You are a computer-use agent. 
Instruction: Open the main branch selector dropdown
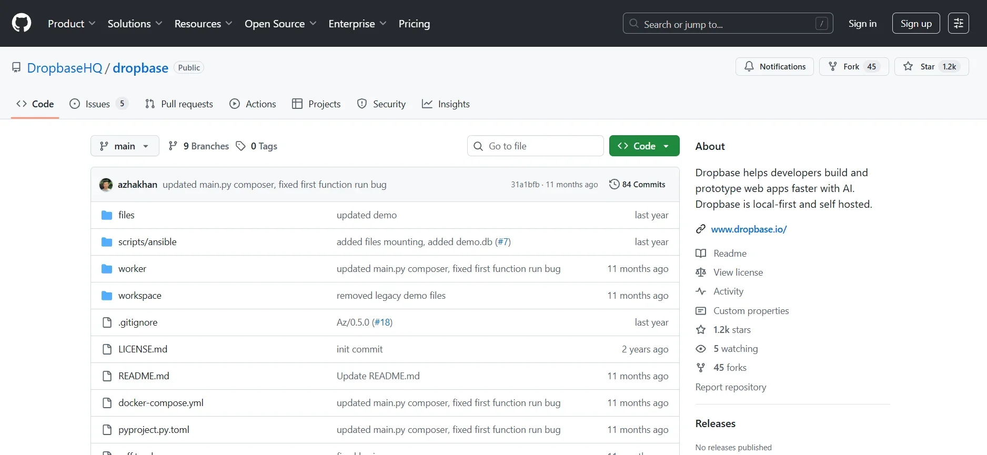(x=125, y=146)
